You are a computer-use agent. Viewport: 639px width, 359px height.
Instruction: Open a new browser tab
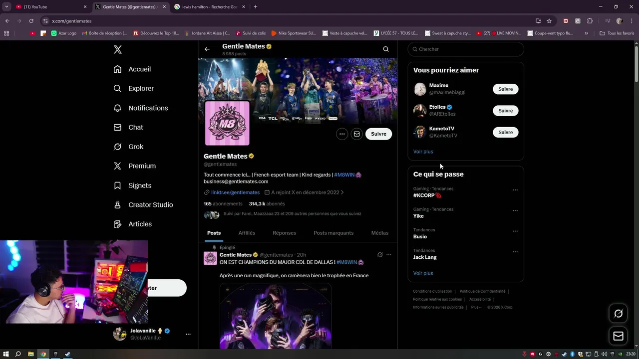point(256,7)
